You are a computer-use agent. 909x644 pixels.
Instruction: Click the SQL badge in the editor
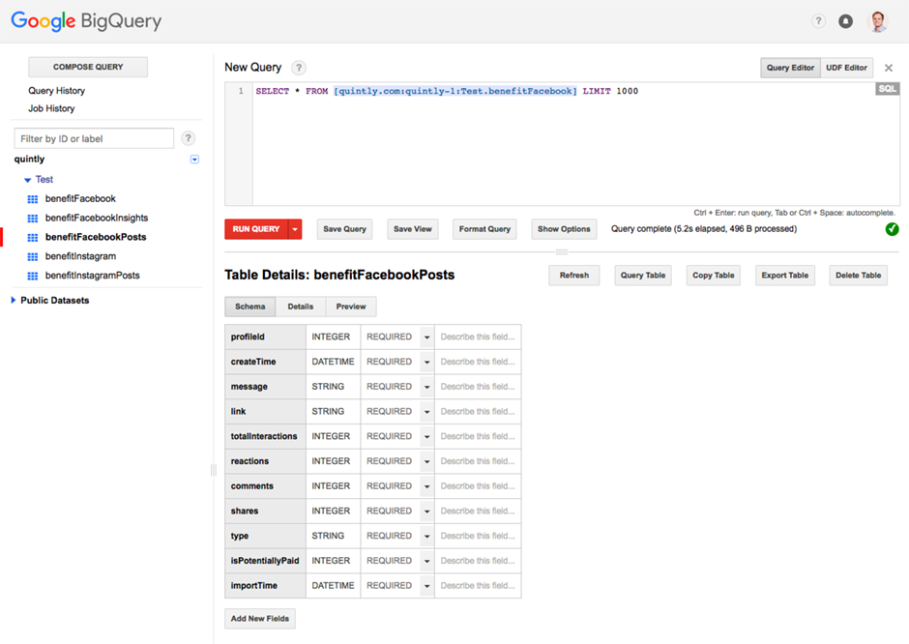coord(887,89)
